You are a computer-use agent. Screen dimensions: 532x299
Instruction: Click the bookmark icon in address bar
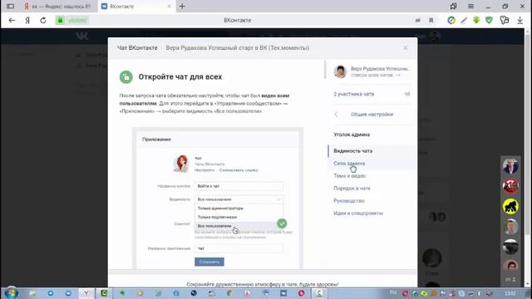tap(431, 20)
